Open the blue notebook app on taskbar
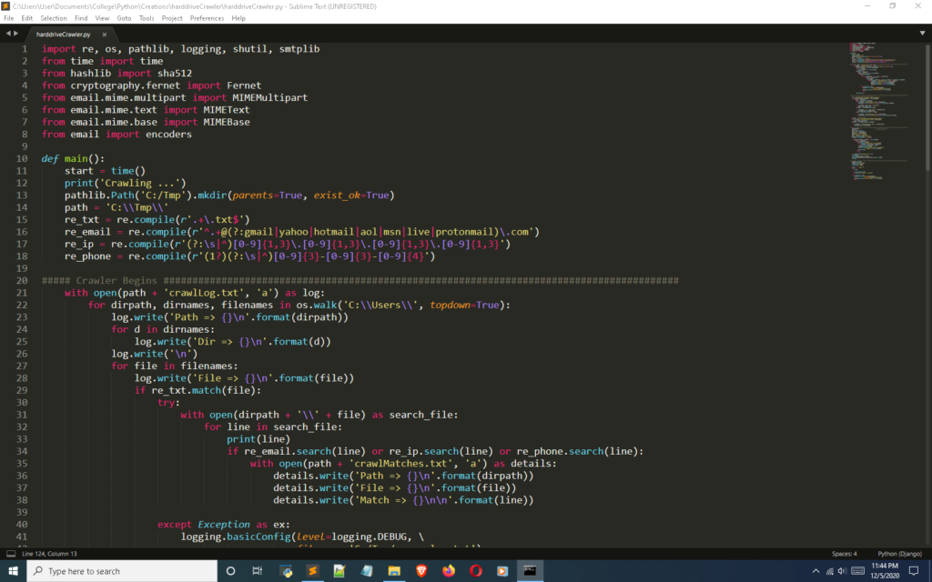The width and height of the screenshot is (932, 582). pos(367,571)
